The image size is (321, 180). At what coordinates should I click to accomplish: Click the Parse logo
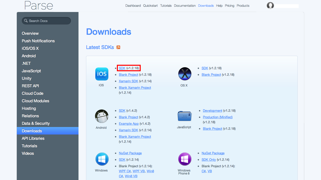tap(39, 5)
